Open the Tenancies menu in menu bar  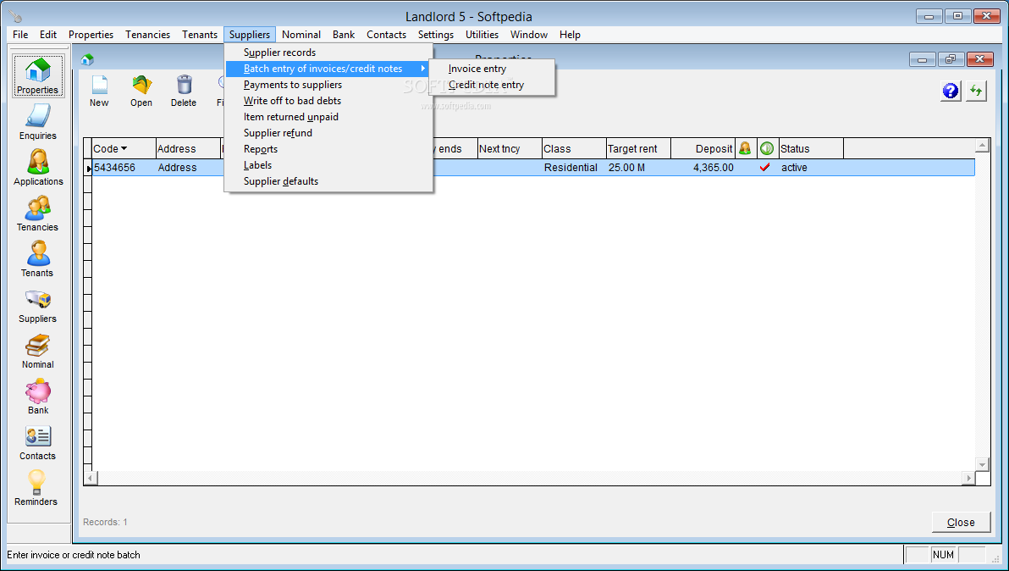click(x=148, y=35)
